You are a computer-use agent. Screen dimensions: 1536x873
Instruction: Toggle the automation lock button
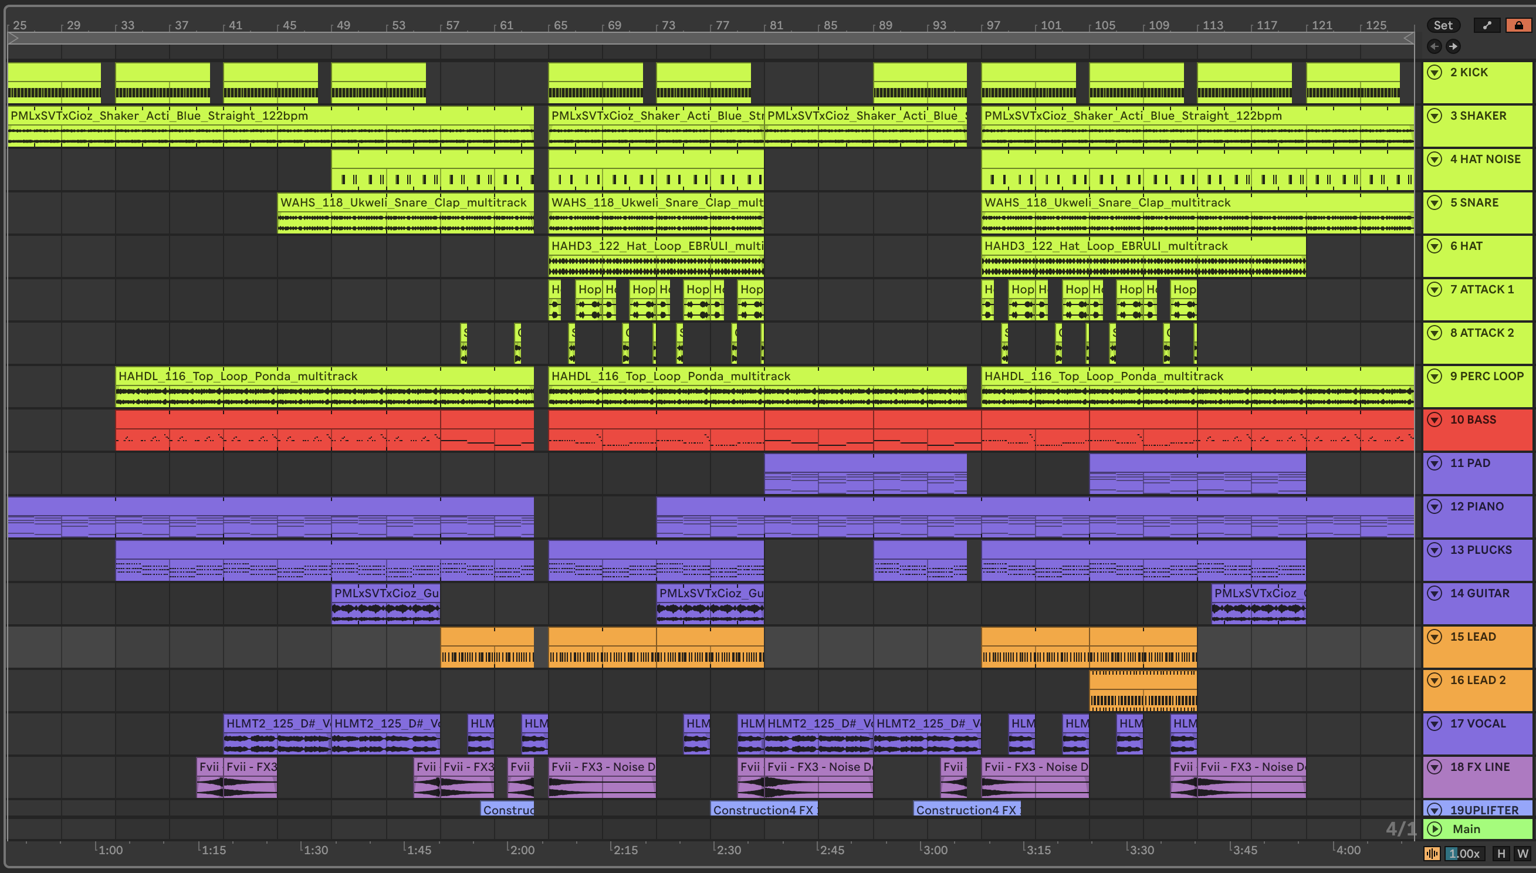1518,25
